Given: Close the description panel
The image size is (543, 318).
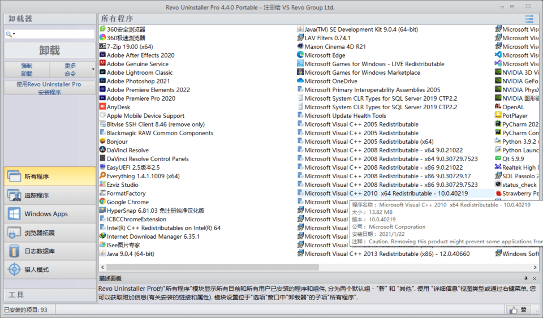Looking at the screenshot, I should [x=535, y=278].
